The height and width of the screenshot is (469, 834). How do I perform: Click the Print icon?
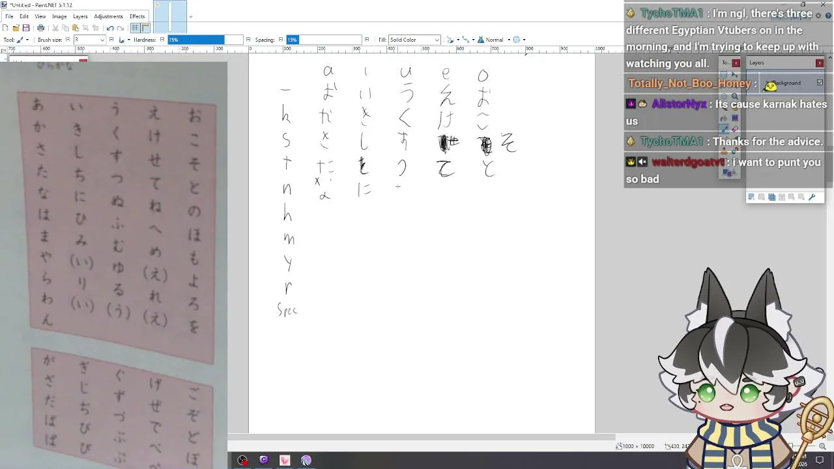click(40, 28)
